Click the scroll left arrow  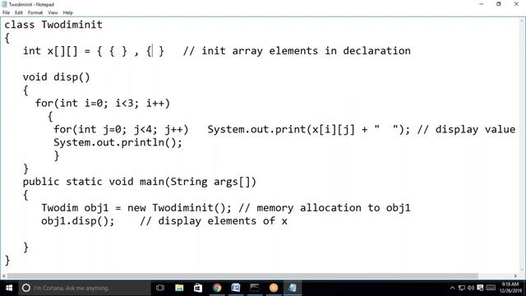point(3,276)
